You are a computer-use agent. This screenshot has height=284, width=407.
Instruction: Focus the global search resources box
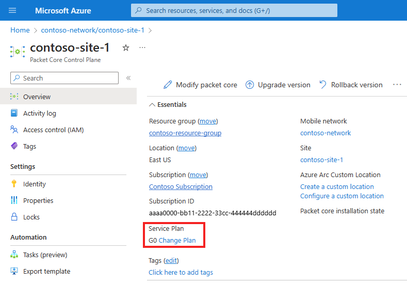tap(234, 10)
